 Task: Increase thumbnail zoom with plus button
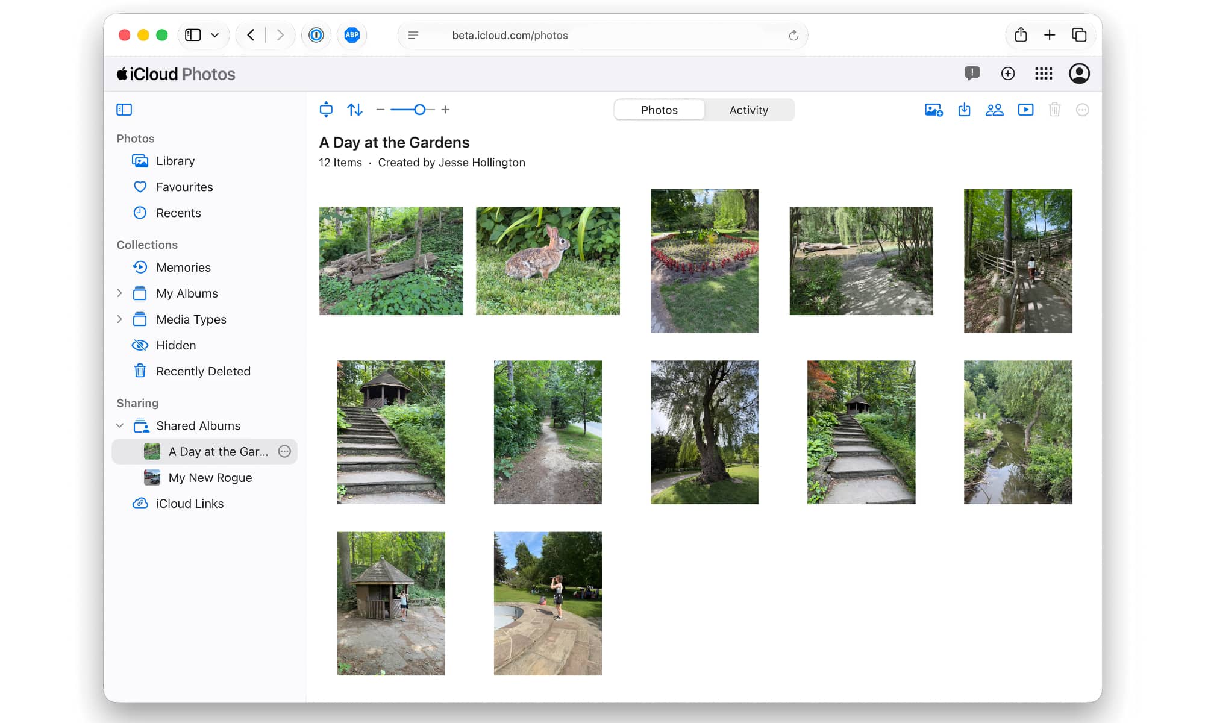pos(445,110)
